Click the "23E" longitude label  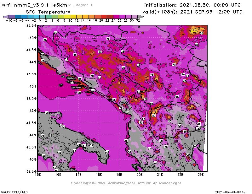[201, 175]
